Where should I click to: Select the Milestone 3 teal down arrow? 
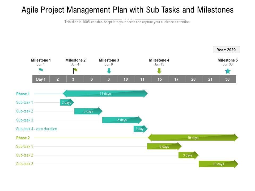[109, 71]
